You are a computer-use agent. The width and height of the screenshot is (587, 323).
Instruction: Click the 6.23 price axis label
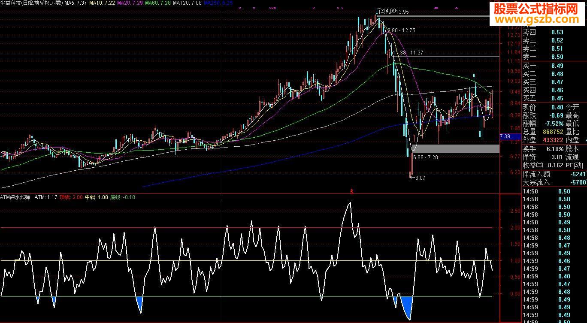pos(515,172)
